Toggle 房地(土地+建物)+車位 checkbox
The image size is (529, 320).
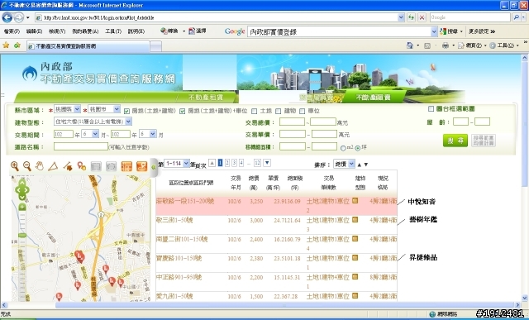point(182,111)
